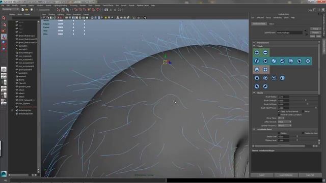The height and width of the screenshot is (183, 326).
Task: Open the Pipeline Cache menu
Action: point(143,6)
